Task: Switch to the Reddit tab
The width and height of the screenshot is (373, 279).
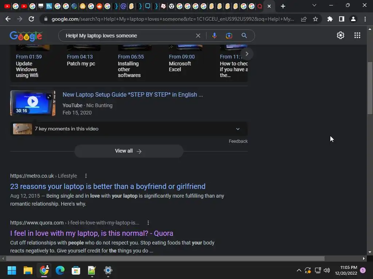Action: coord(99,6)
